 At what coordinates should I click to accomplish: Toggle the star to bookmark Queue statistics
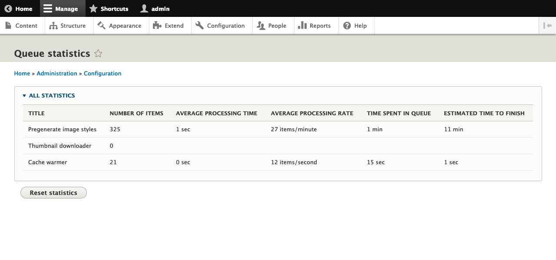point(98,53)
